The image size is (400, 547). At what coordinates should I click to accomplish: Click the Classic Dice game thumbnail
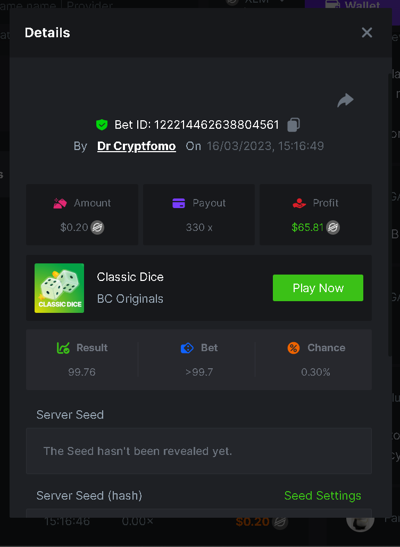click(59, 288)
